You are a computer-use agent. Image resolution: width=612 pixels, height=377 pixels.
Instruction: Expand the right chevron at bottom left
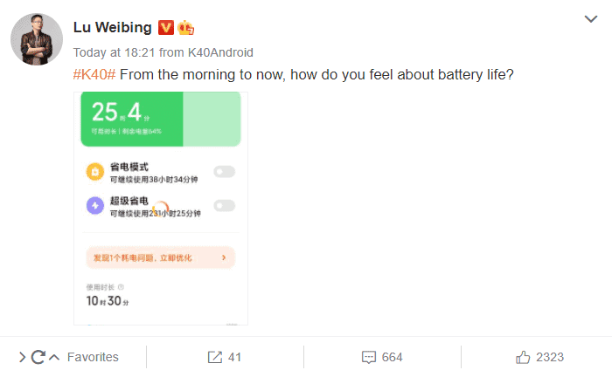[23, 357]
